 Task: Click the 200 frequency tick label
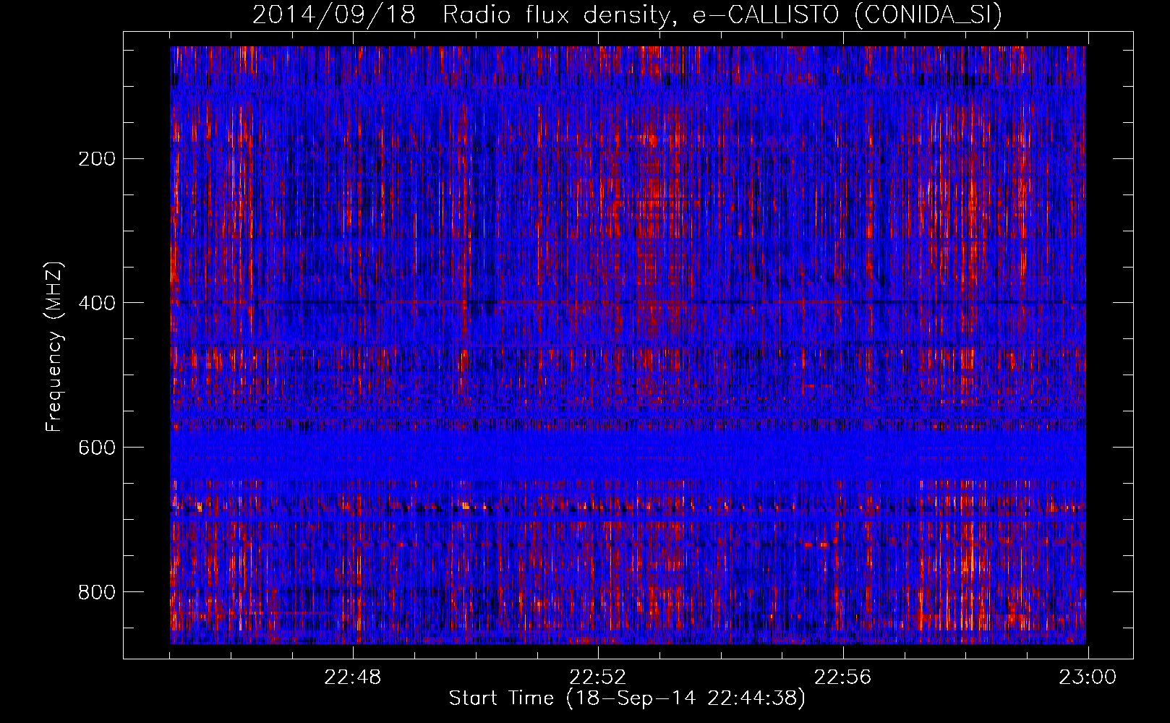click(96, 159)
